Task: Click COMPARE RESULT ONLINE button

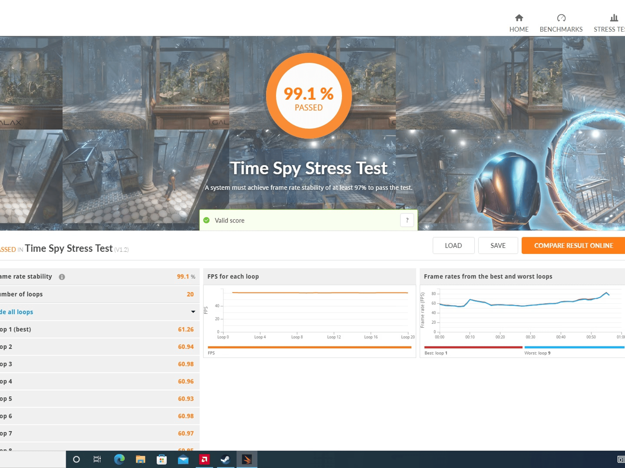Action: point(573,246)
